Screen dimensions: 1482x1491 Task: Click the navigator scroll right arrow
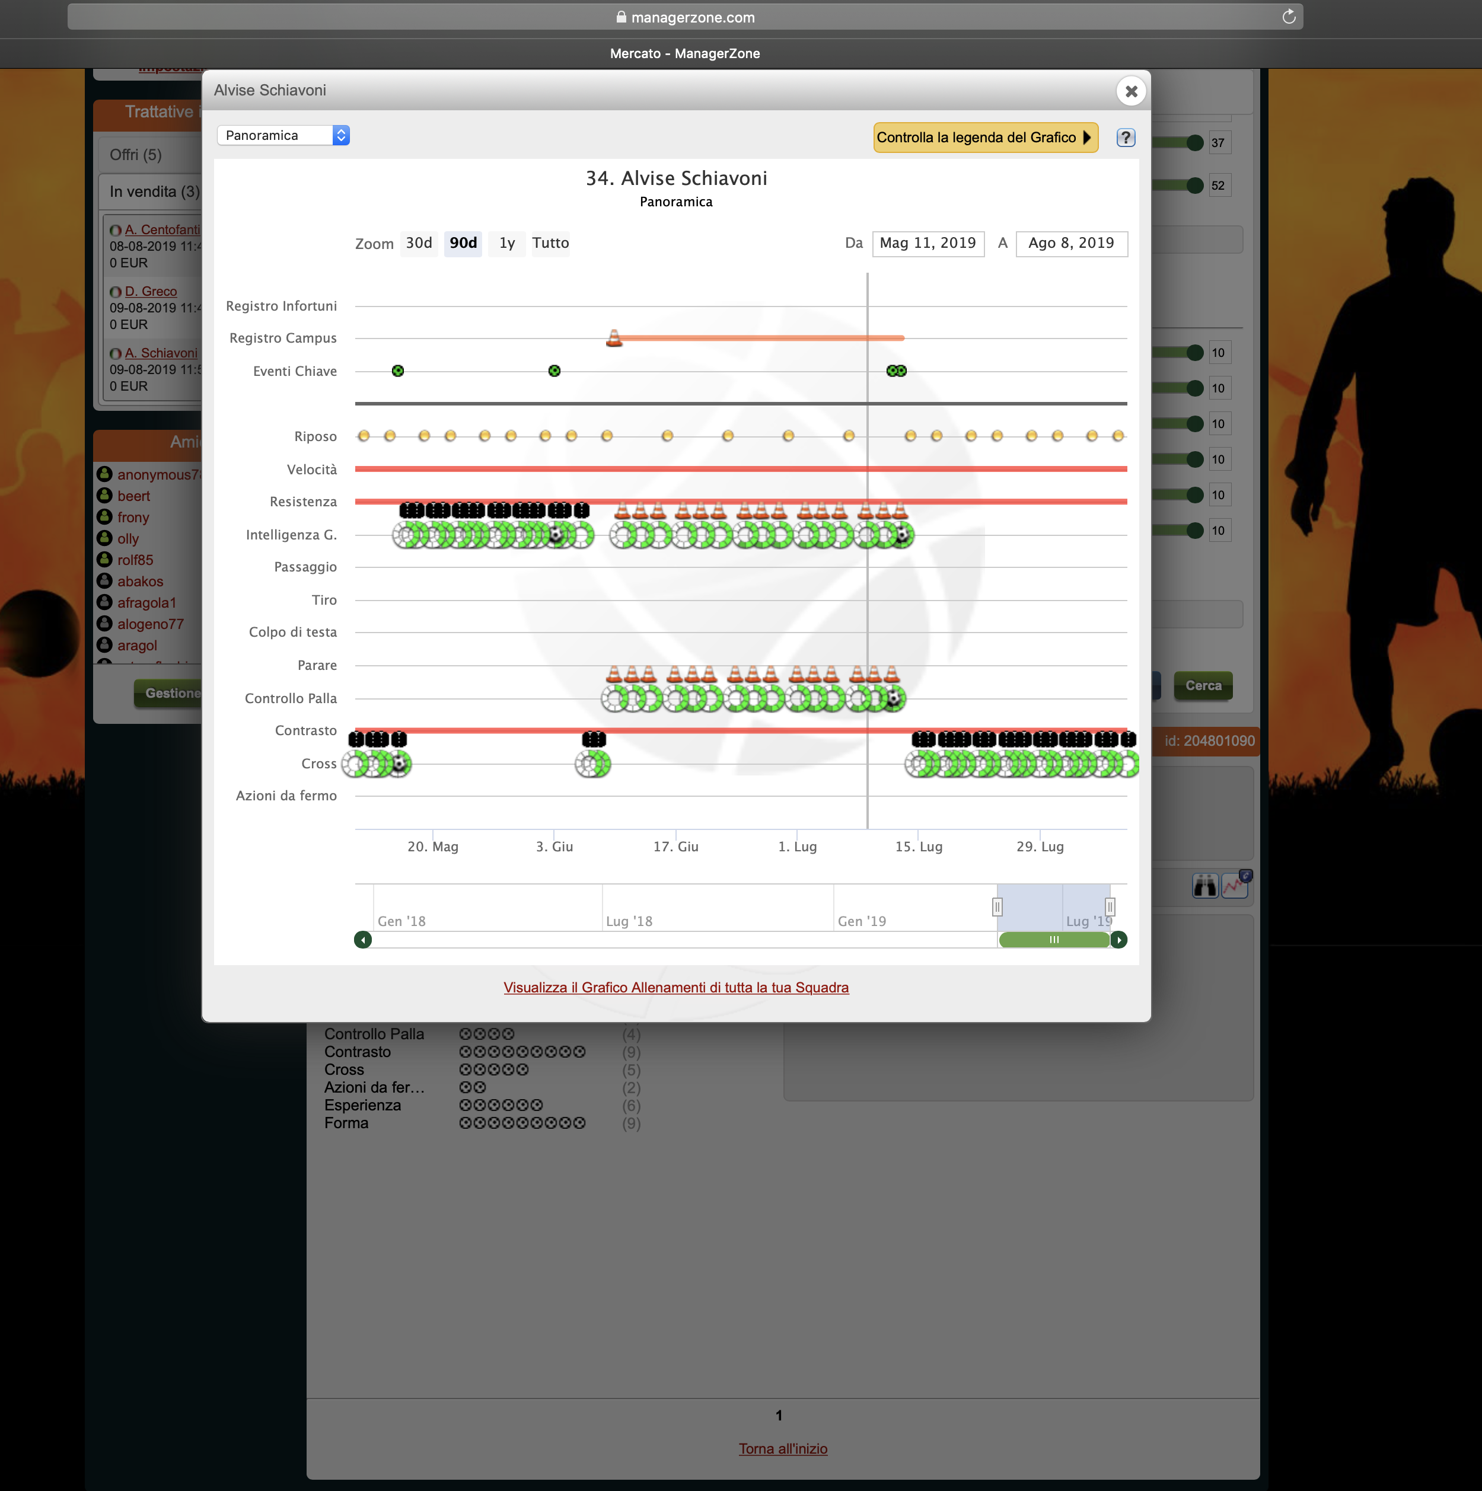tap(1118, 939)
